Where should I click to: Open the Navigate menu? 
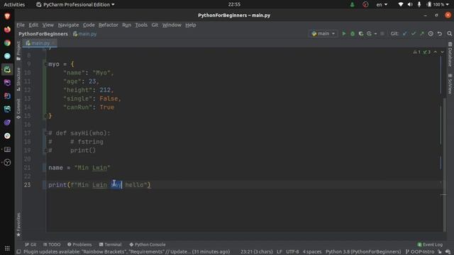pyautogui.click(x=68, y=25)
